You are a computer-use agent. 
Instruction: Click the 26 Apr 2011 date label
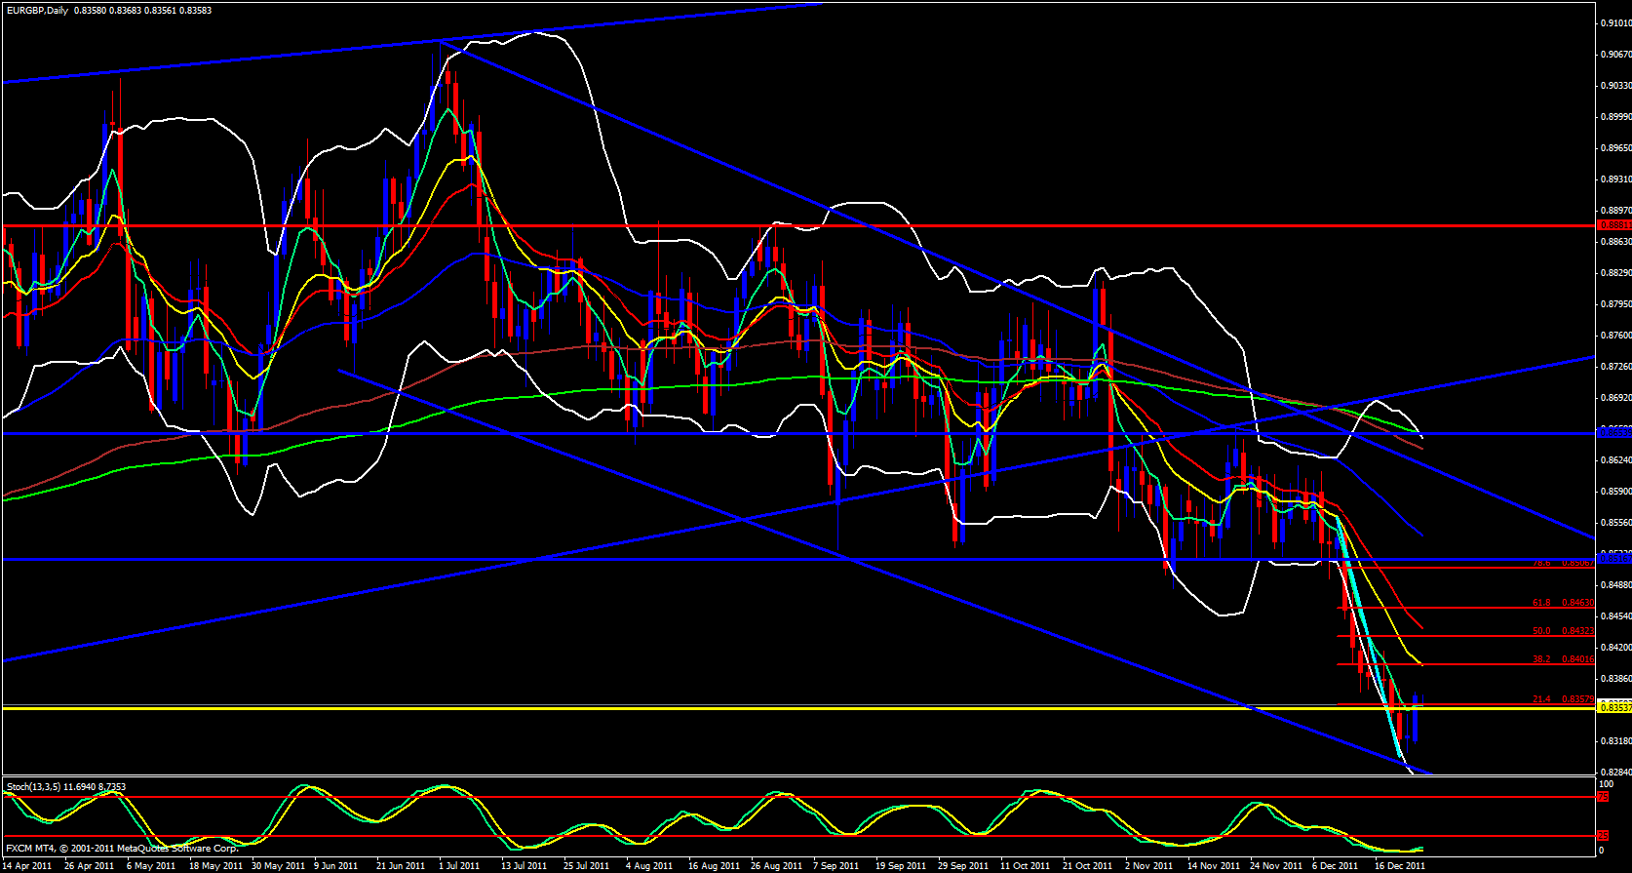(x=90, y=865)
